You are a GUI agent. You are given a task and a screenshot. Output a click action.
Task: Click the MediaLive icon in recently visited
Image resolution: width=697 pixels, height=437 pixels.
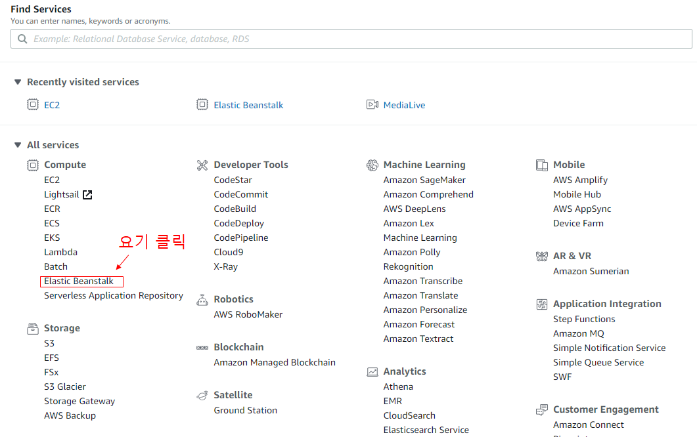(x=372, y=104)
